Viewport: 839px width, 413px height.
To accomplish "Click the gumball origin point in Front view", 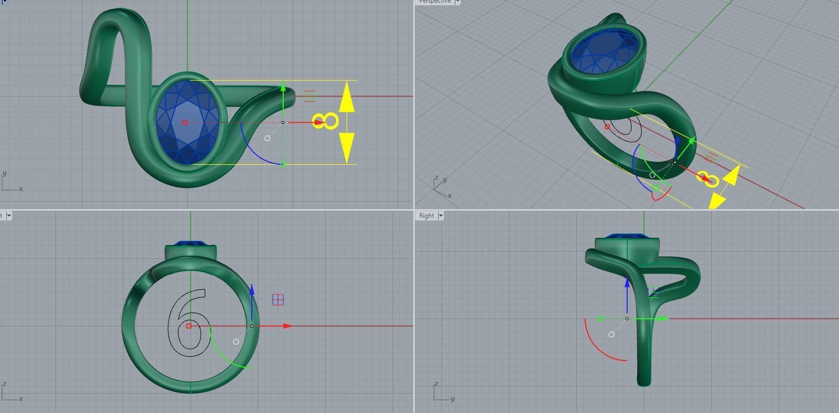I will point(252,326).
